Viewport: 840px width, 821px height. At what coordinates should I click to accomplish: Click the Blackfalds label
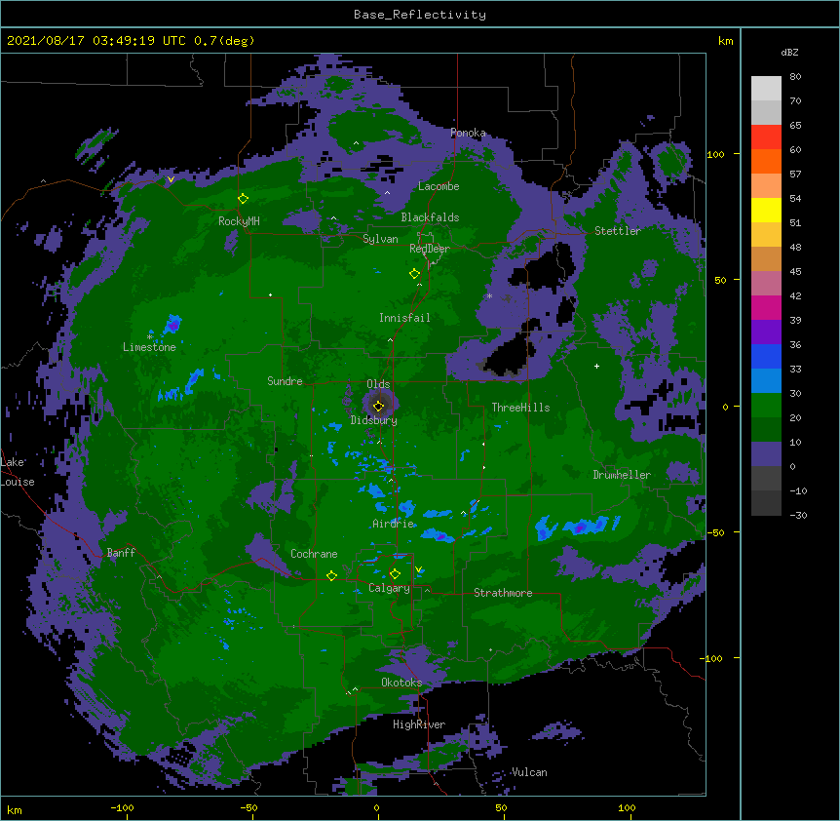[x=430, y=217]
